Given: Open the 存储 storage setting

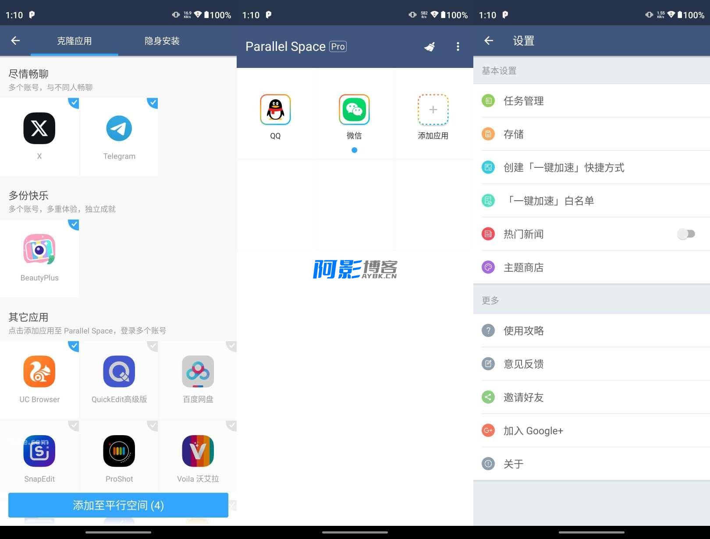Looking at the screenshot, I should click(514, 134).
